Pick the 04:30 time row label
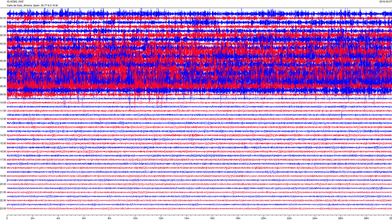 3,53
